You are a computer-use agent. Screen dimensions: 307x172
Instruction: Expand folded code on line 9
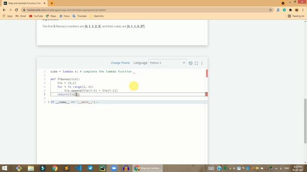tap(48, 102)
